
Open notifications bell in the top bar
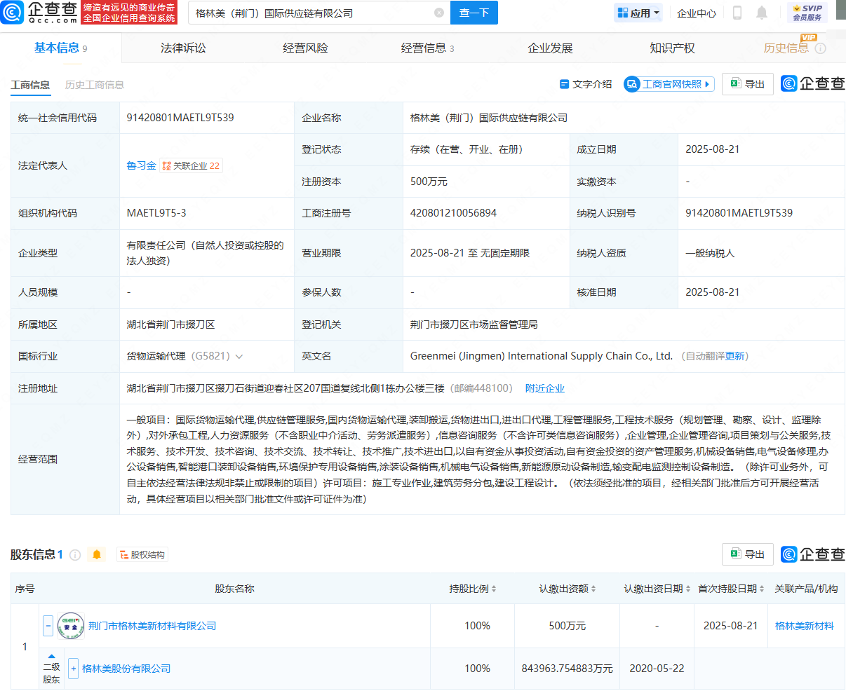pyautogui.click(x=762, y=13)
